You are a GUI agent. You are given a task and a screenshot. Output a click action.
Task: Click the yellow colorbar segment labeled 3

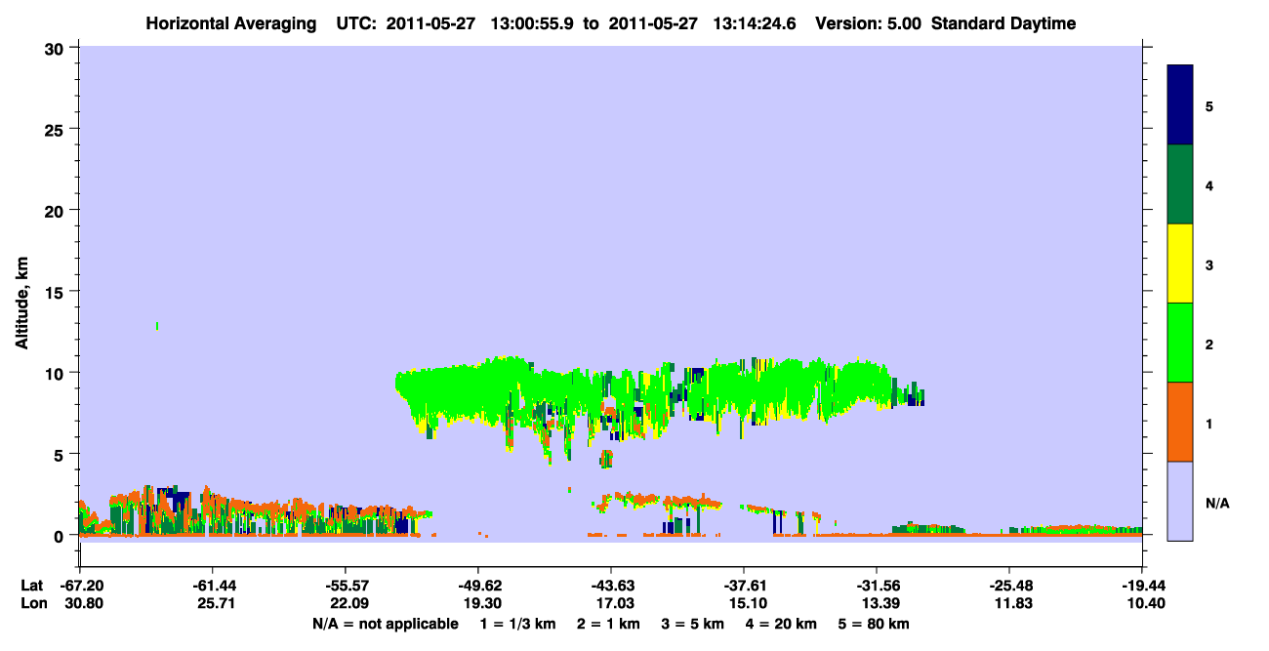(1180, 264)
